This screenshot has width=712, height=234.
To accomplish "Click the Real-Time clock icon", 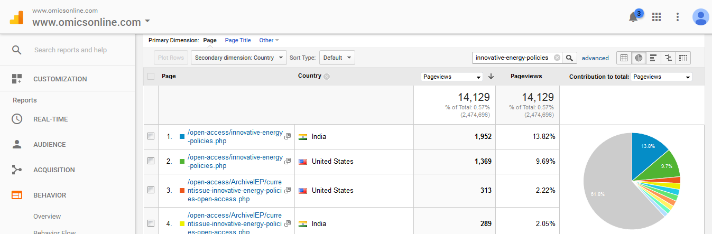I will pos(17,119).
